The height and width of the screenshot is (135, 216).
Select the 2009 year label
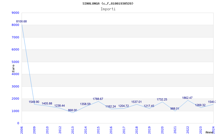[x=35, y=130]
